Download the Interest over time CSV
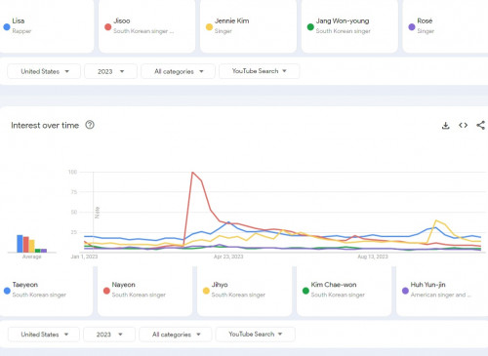The width and height of the screenshot is (488, 356). point(446,126)
